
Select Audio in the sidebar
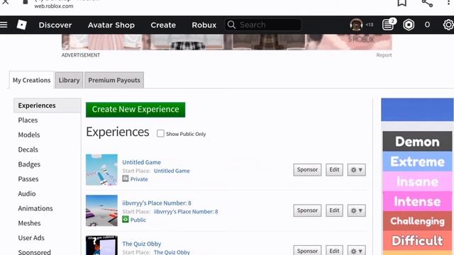pos(27,193)
